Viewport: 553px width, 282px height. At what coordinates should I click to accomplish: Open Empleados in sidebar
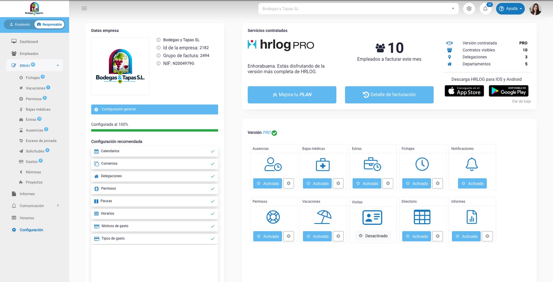29,53
